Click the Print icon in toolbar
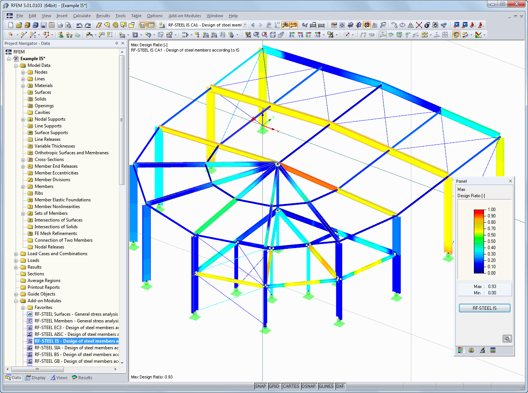Screen dimensions: 528x393 click(x=60, y=25)
